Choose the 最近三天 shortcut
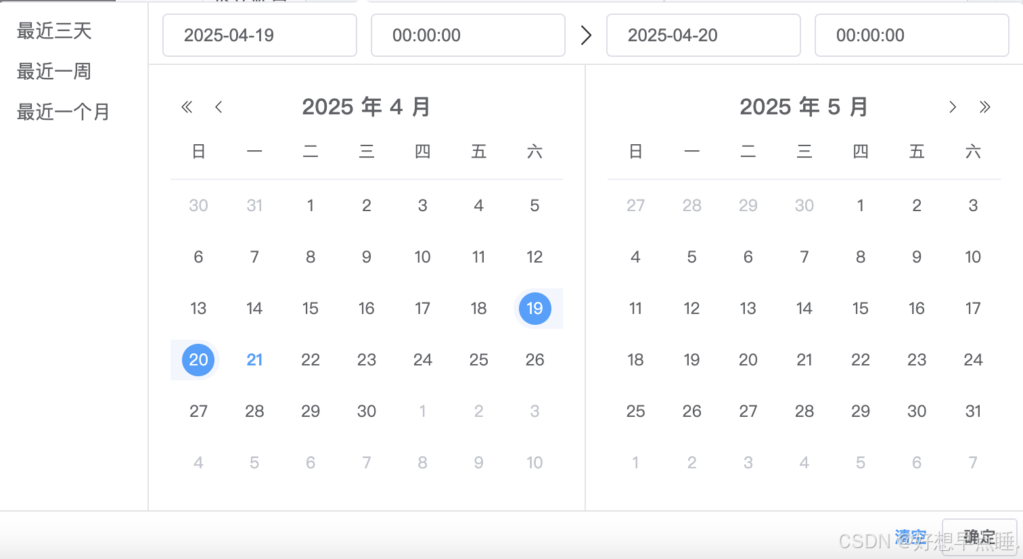Image resolution: width=1023 pixels, height=559 pixels. (53, 30)
